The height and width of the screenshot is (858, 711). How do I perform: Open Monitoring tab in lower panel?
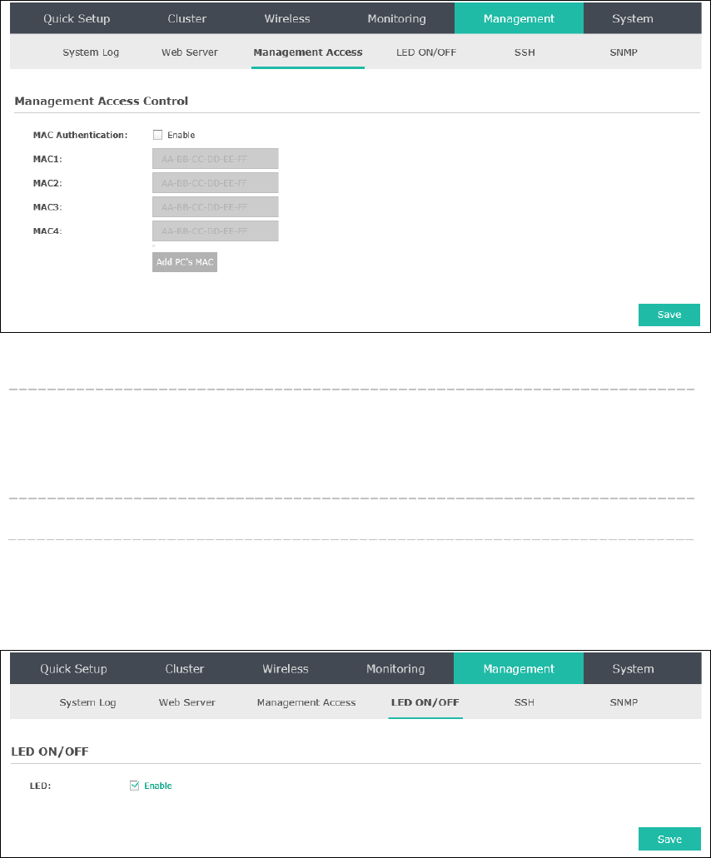pyautogui.click(x=395, y=668)
